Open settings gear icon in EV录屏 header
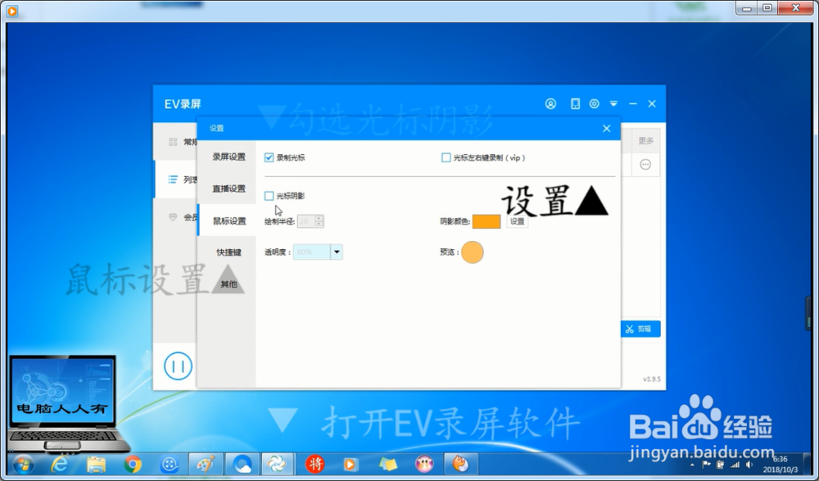 [595, 103]
